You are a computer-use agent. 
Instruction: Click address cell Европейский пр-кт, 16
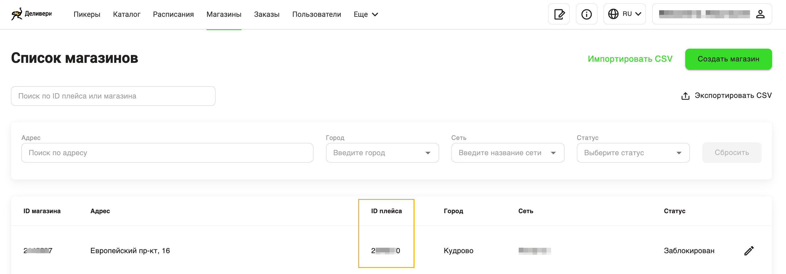(130, 251)
